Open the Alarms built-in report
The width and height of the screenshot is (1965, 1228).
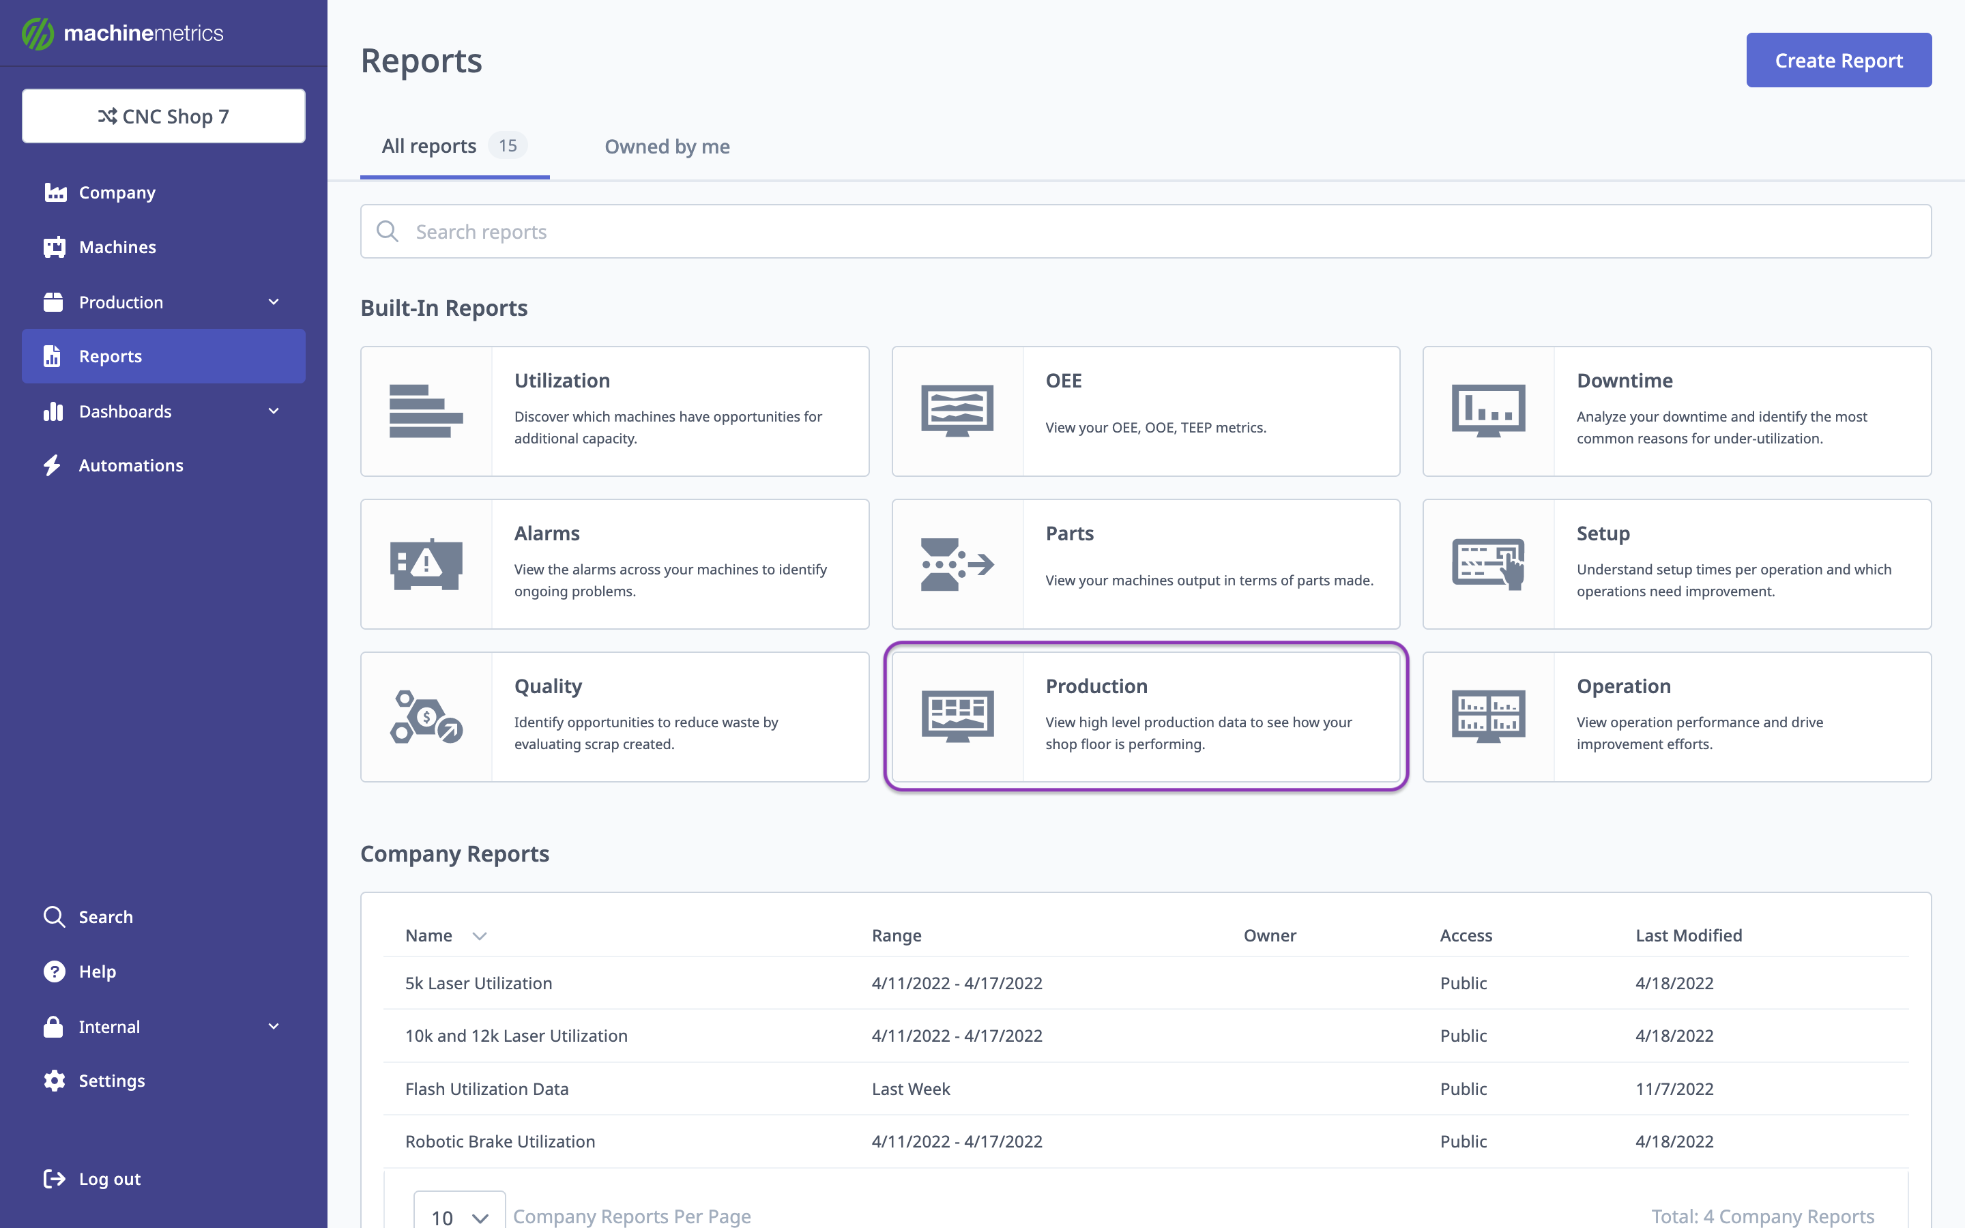coord(615,564)
